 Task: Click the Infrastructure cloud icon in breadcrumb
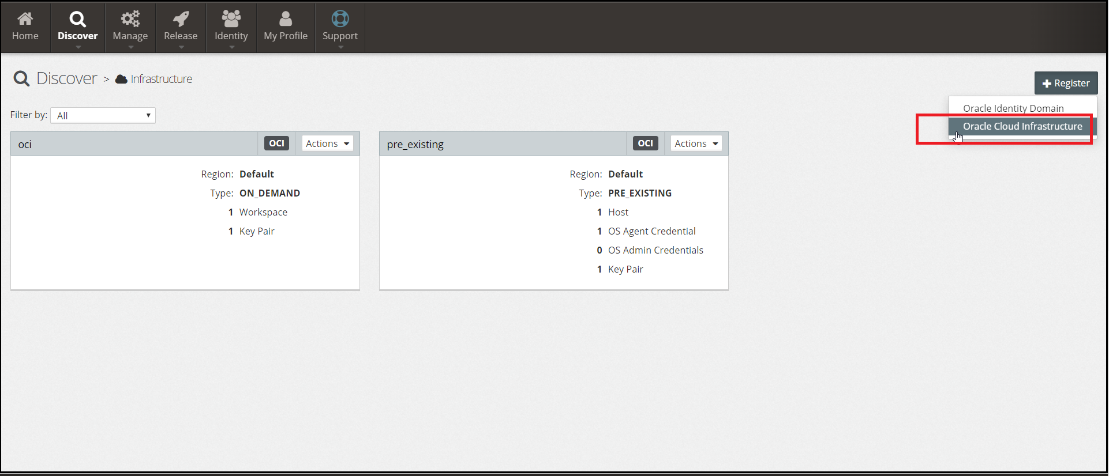coord(121,80)
